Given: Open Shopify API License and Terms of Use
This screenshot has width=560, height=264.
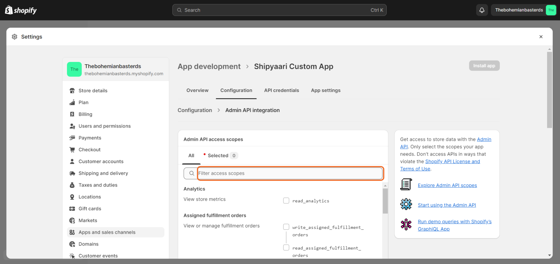Looking at the screenshot, I should 452,161.
